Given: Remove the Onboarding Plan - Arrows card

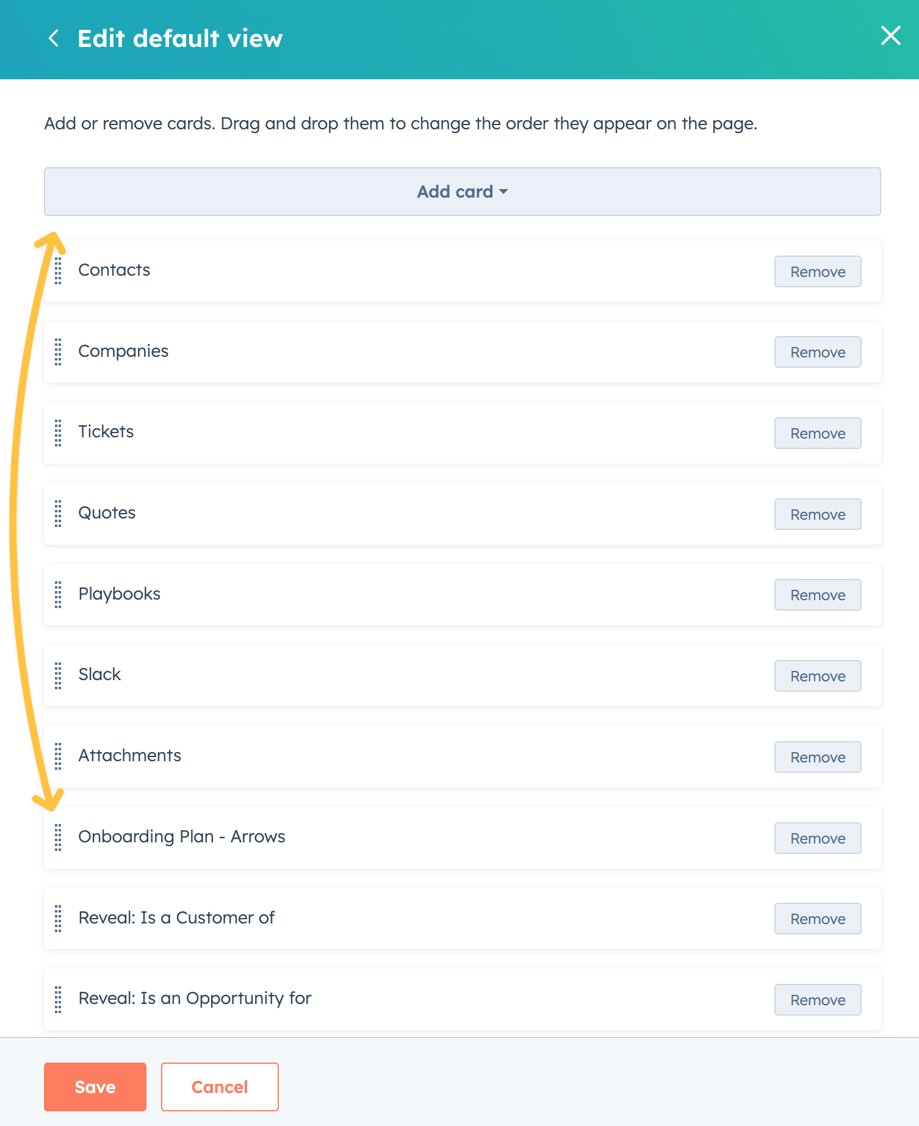Looking at the screenshot, I should (817, 838).
